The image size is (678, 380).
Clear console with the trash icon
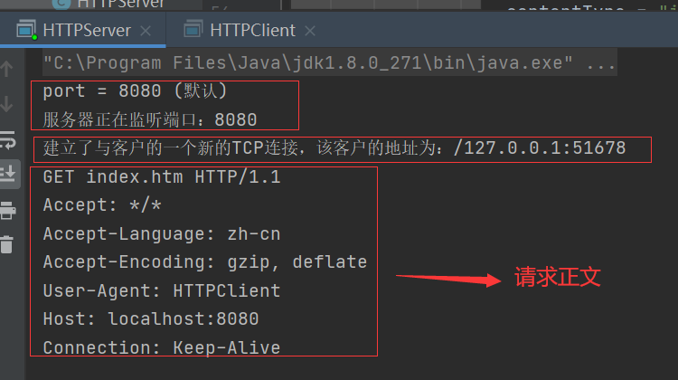pos(7,244)
